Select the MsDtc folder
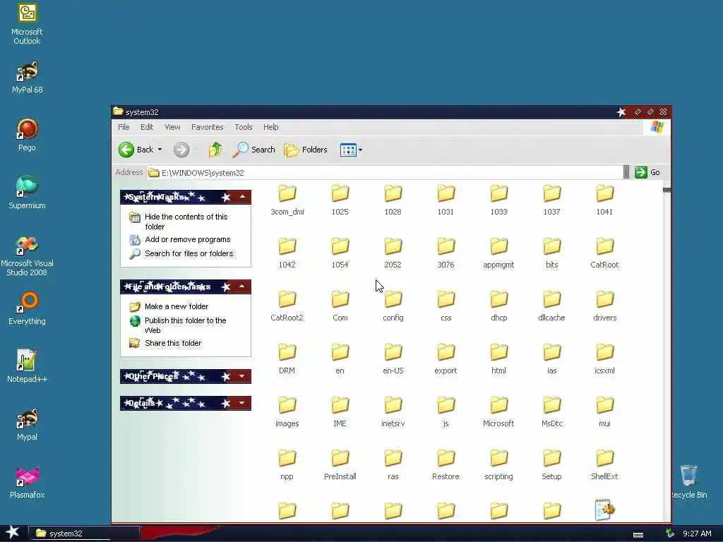The width and height of the screenshot is (723, 542). 551,412
